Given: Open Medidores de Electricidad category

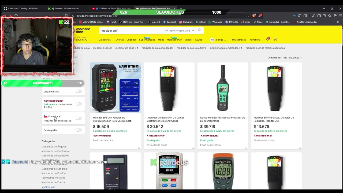Looking at the screenshot, I should coord(56,151).
